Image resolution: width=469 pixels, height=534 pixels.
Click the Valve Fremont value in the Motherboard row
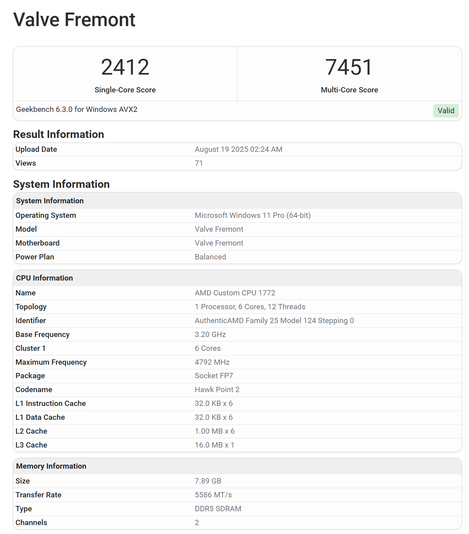click(219, 243)
